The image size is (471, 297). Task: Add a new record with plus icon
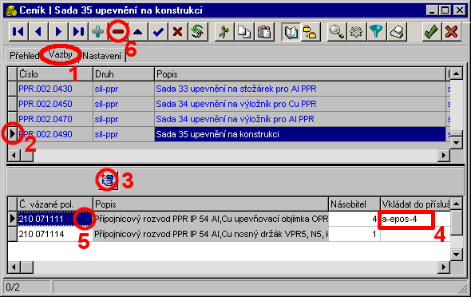[x=98, y=31]
